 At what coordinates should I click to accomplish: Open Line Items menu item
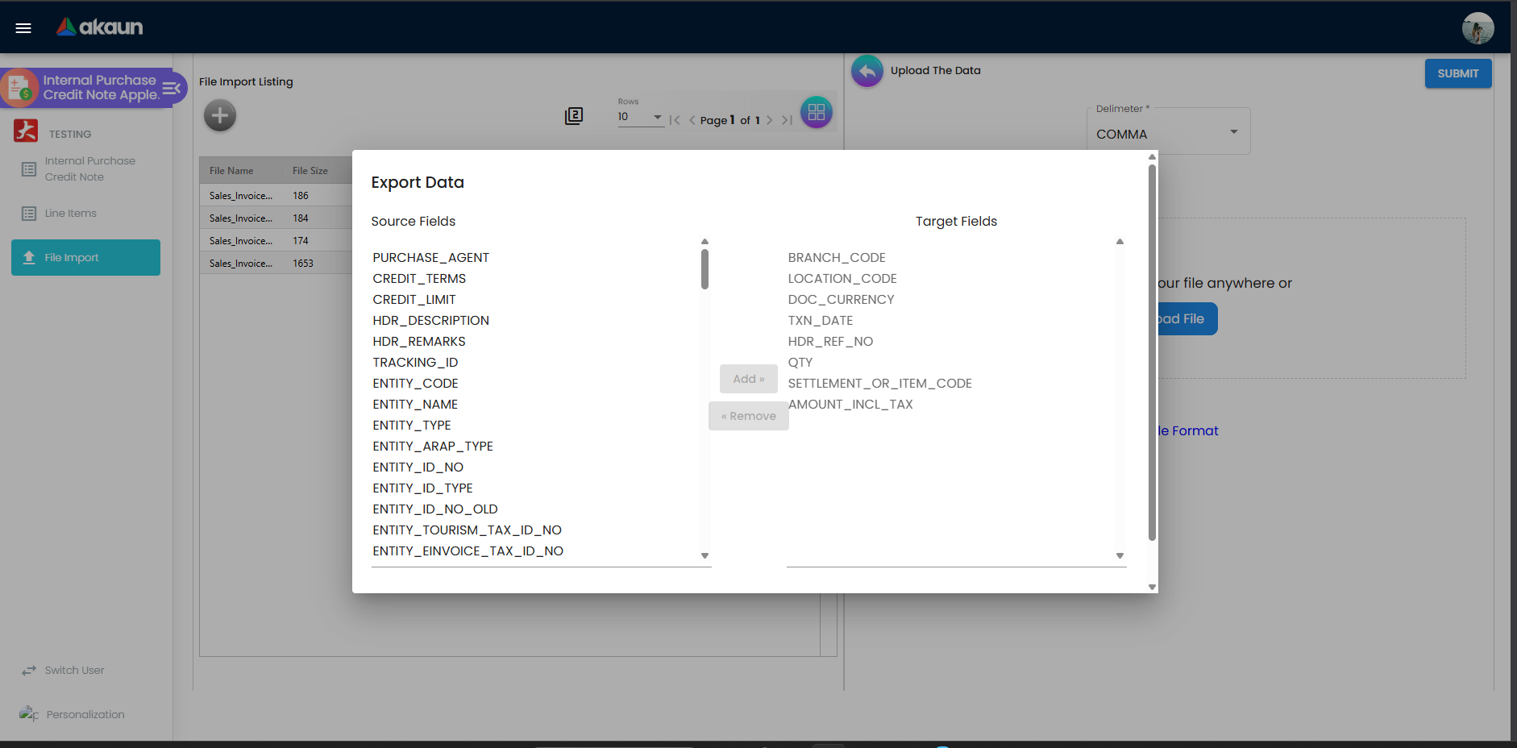coord(85,214)
